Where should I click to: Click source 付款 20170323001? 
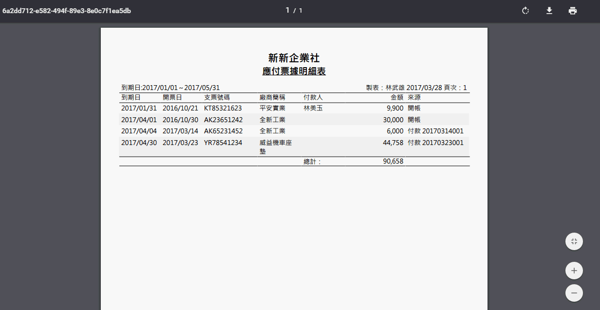(436, 143)
